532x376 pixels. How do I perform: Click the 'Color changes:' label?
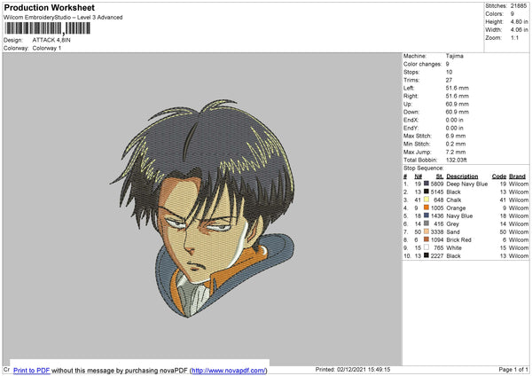click(422, 64)
